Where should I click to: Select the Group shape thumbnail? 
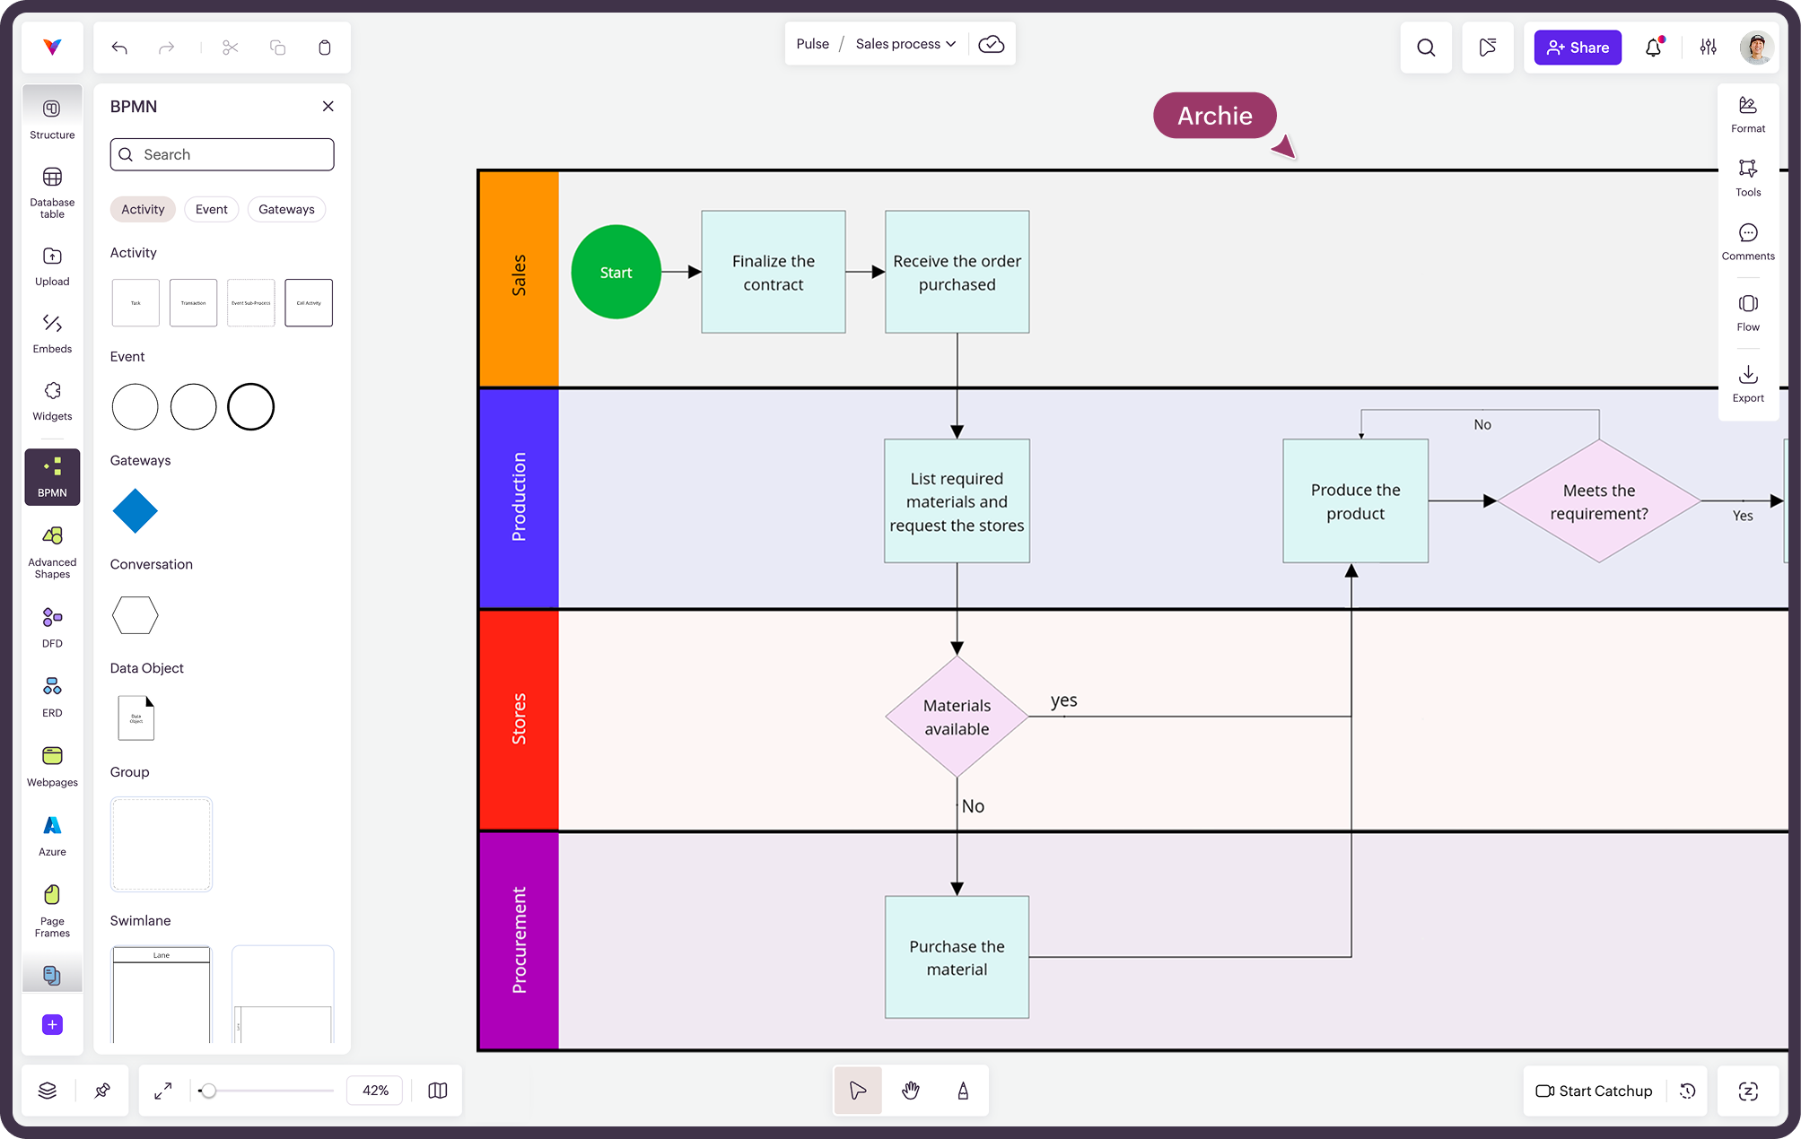pyautogui.click(x=162, y=845)
